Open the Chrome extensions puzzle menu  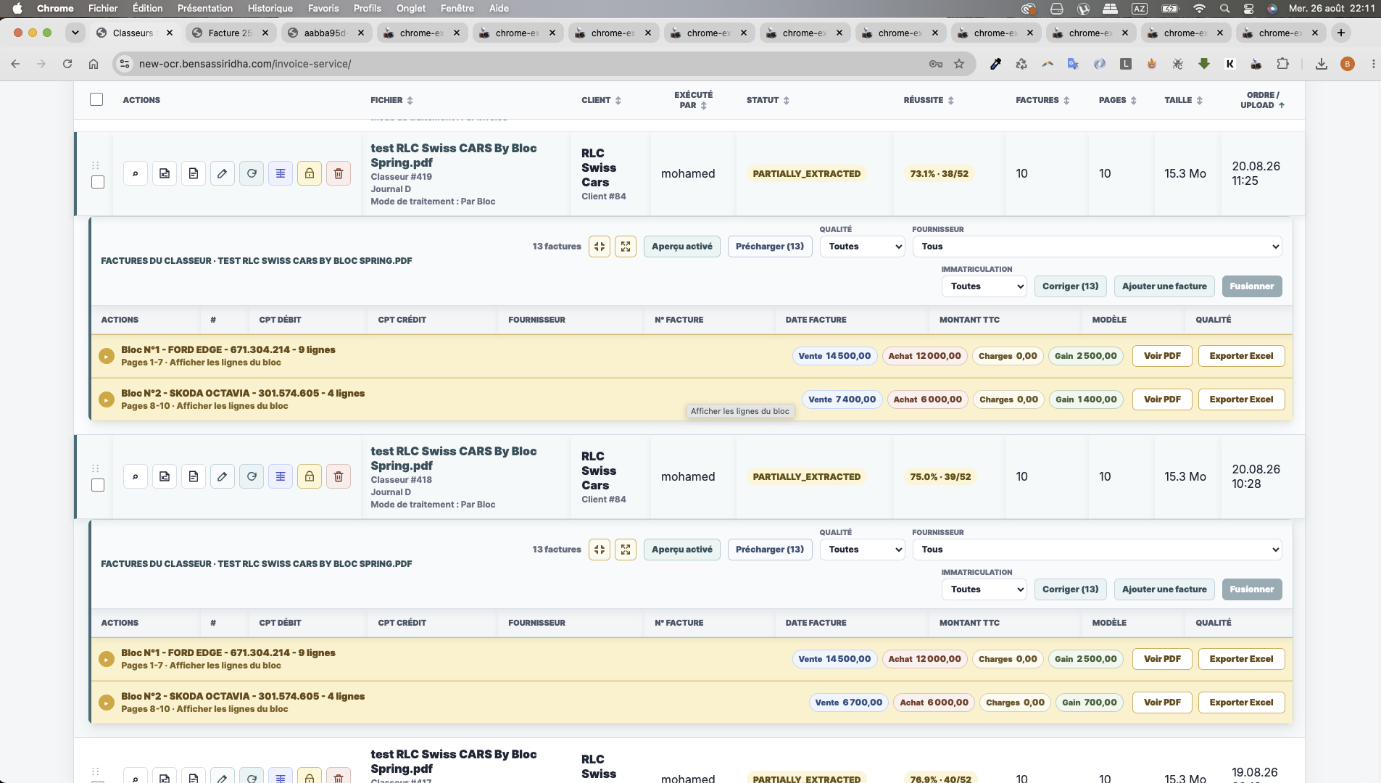(x=1282, y=64)
